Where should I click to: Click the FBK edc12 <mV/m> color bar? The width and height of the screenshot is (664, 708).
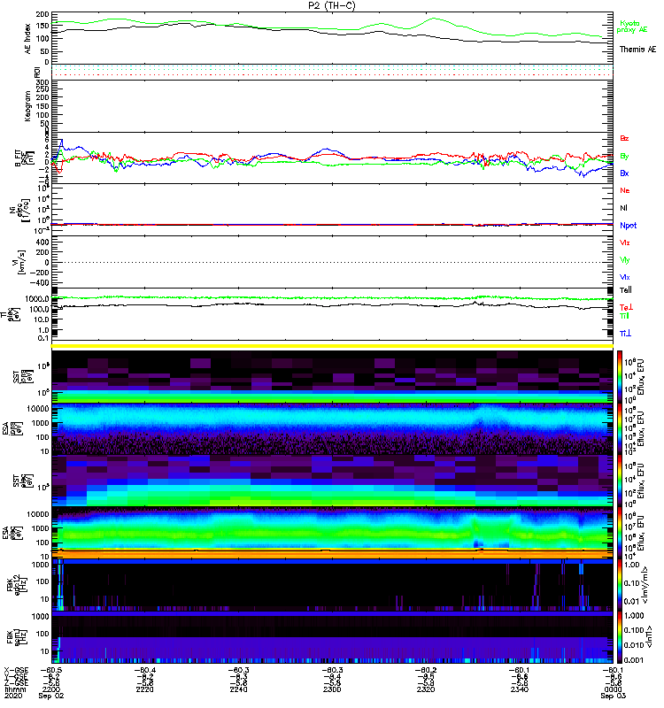tap(620, 585)
